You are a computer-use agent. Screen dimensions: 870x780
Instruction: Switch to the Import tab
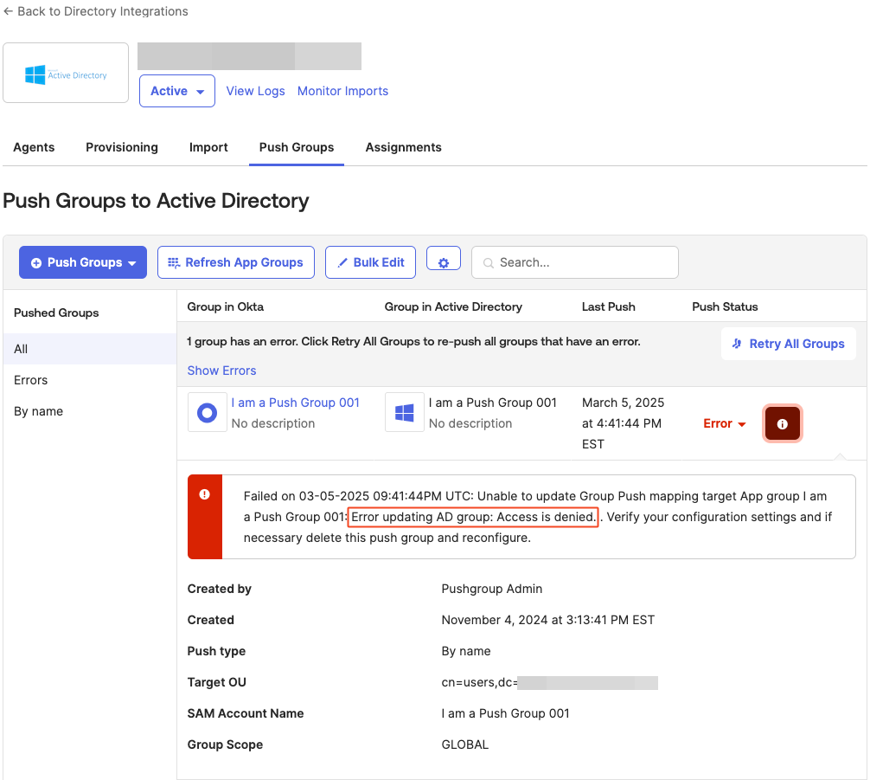point(208,147)
